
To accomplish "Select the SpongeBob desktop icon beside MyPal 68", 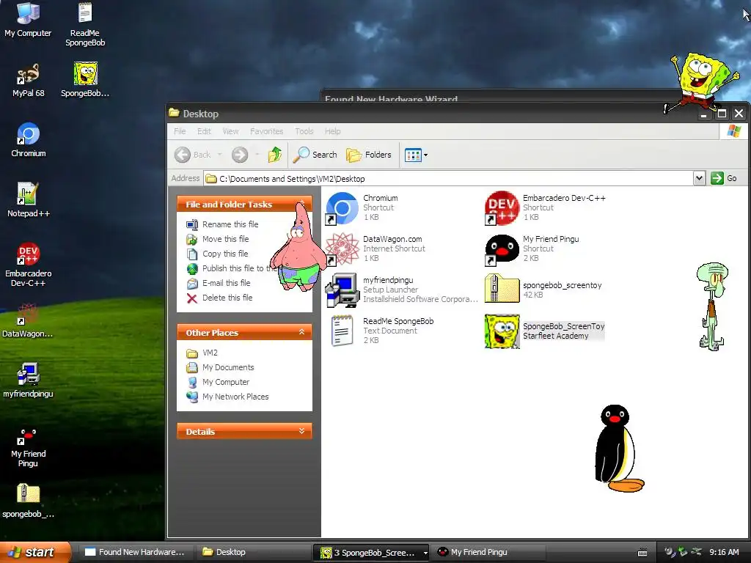I will 85,80.
